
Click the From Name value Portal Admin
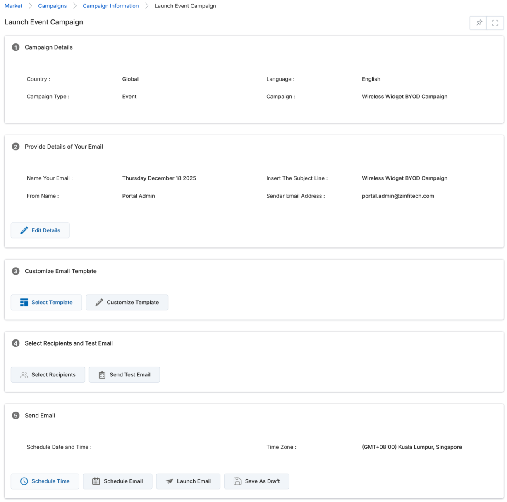point(139,196)
